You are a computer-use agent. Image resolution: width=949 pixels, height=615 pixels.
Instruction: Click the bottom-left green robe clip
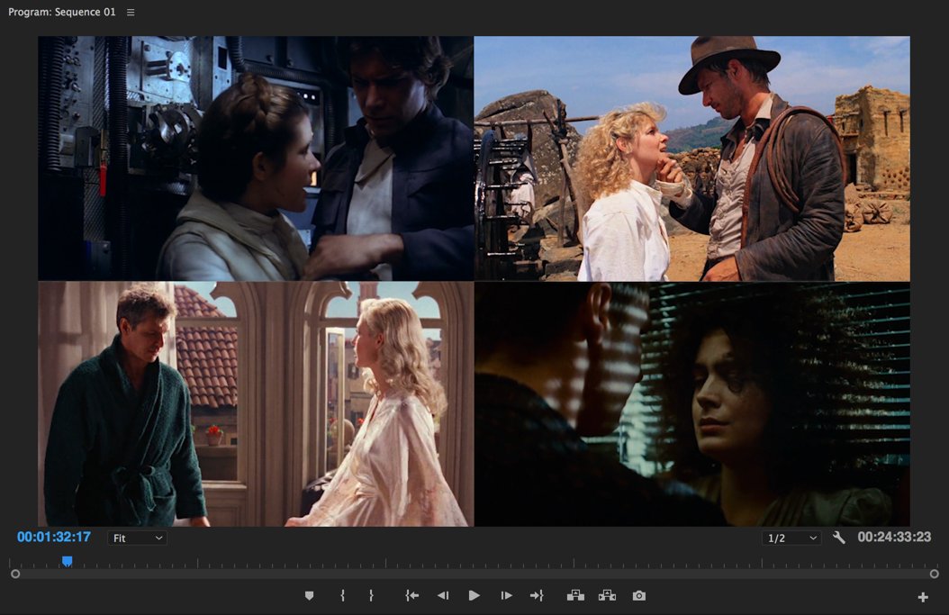click(x=256, y=403)
